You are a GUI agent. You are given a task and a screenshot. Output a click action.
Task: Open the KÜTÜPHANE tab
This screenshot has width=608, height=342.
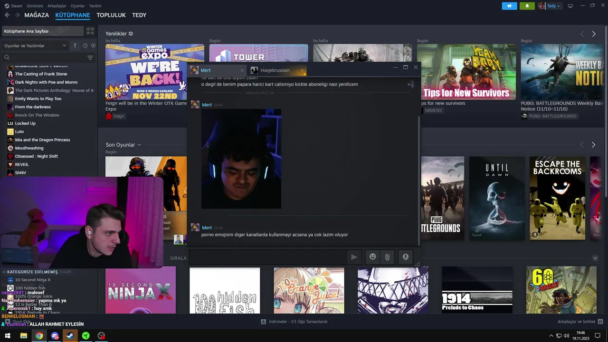[x=73, y=15]
